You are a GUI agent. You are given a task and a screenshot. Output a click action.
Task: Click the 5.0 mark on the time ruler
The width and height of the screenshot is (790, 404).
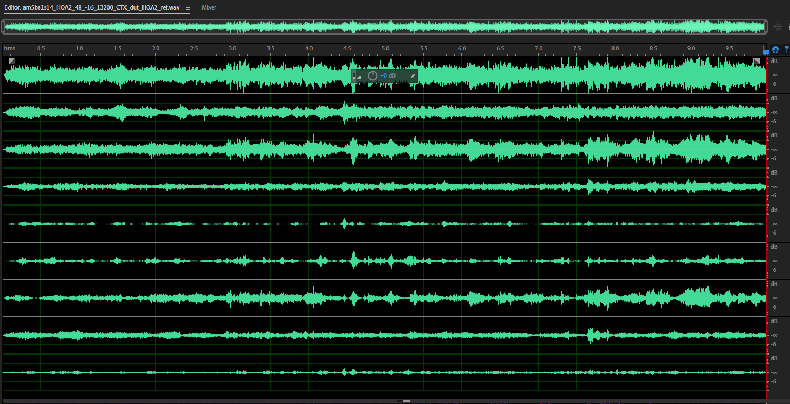coord(385,49)
